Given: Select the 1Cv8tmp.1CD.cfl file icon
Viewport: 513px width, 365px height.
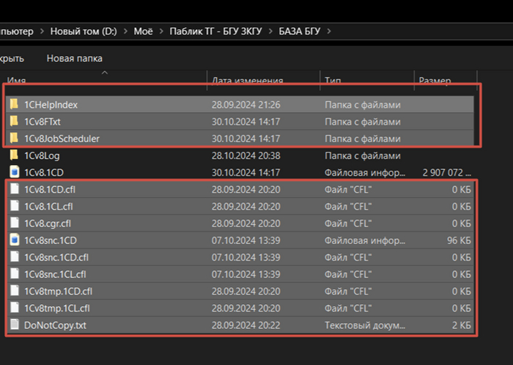Looking at the screenshot, I should [15, 291].
